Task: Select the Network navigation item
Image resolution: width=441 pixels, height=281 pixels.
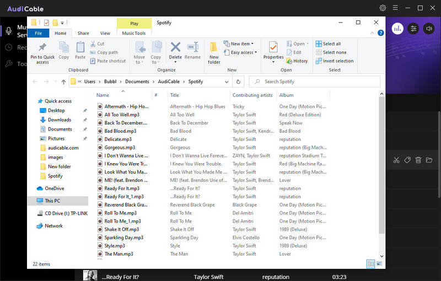Action: click(53, 226)
